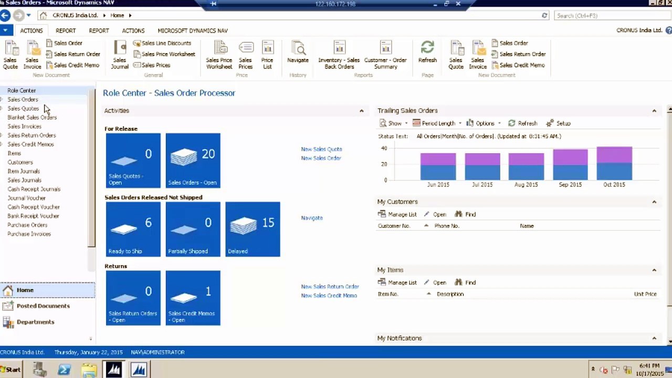
Task: Open Server Manager from the taskbar
Action: [40, 370]
